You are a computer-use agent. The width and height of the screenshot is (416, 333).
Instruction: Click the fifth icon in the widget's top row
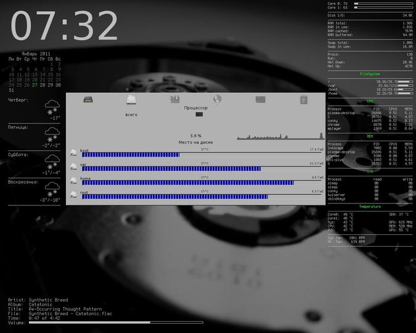(x=261, y=99)
